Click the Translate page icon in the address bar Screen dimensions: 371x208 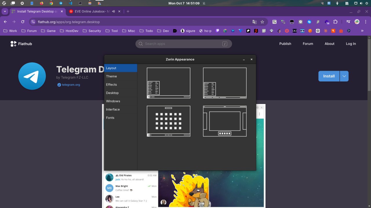254,22
